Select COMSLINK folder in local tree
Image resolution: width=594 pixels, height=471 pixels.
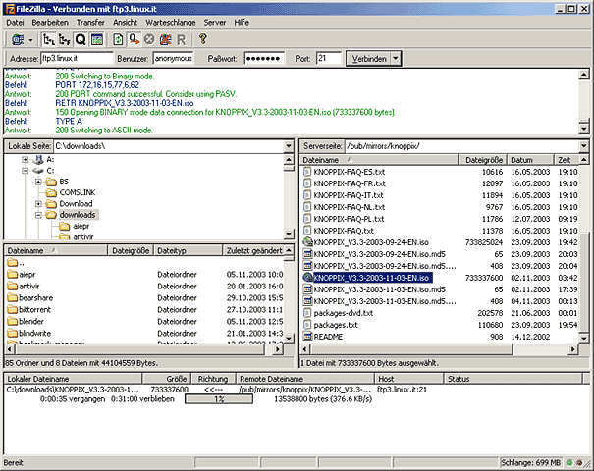click(78, 192)
